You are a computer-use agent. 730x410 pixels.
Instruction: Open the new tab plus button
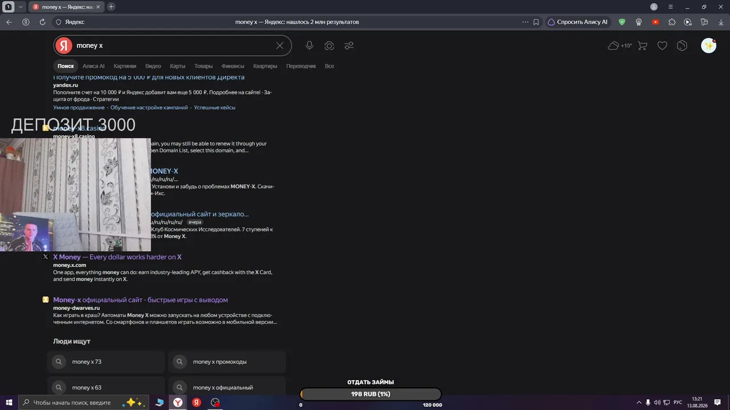pyautogui.click(x=111, y=7)
